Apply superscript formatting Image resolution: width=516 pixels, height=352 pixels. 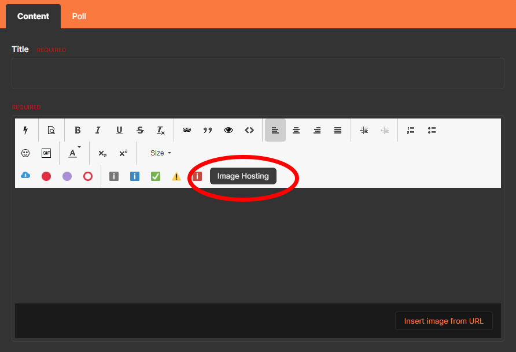click(123, 153)
